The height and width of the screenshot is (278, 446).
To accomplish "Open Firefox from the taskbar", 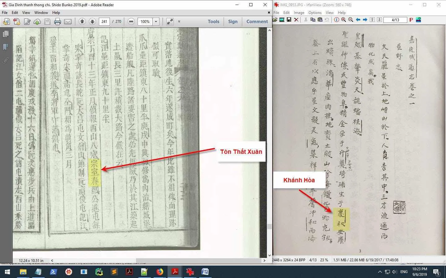I will 160,272.
